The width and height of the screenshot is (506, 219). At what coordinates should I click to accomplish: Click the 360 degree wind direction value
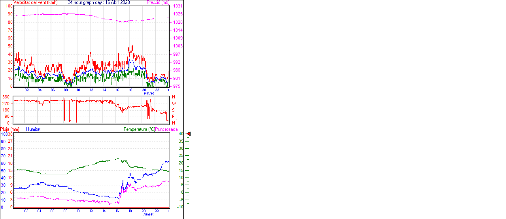pyautogui.click(x=6, y=97)
